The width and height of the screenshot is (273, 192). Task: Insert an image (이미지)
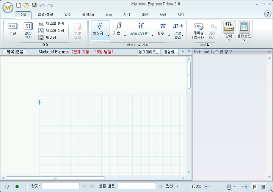(x=47, y=38)
